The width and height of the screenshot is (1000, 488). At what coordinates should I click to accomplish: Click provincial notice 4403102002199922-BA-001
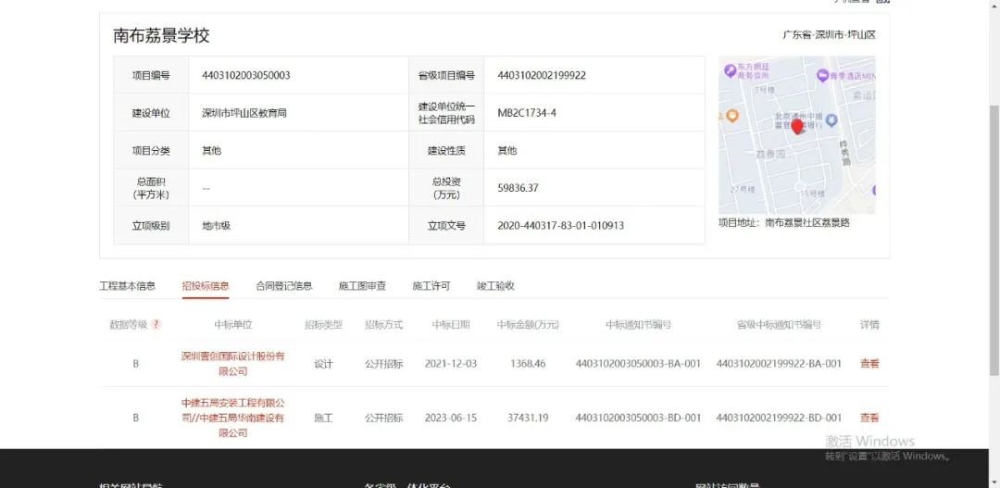[779, 364]
